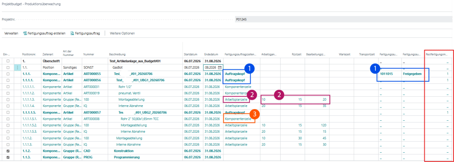Viewport: 454px width, 162px height.
Task: Tick the checkbox for row ART000019
Action: point(8,93)
